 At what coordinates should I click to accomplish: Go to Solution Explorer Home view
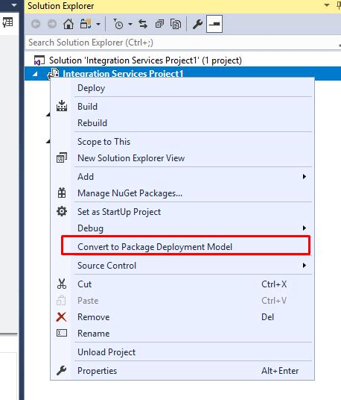(x=68, y=24)
